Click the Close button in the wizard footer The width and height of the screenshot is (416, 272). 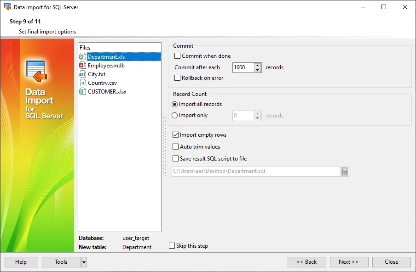(392, 262)
